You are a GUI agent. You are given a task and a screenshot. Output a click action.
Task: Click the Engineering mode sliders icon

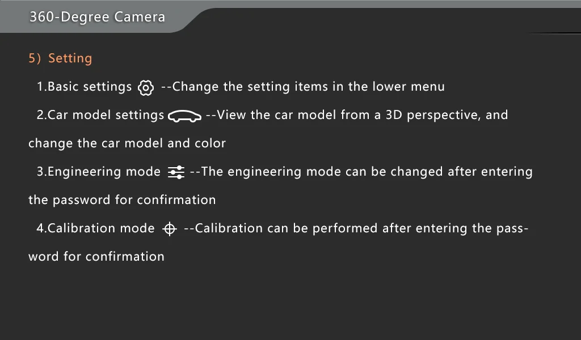point(176,172)
